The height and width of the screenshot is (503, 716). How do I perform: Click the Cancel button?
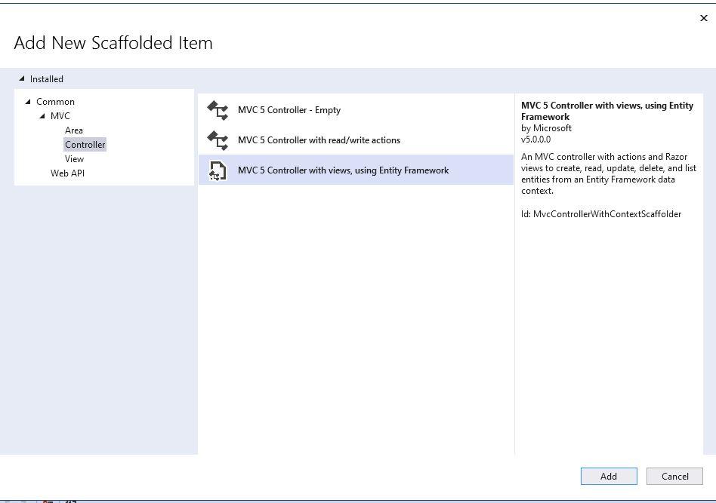tap(674, 476)
